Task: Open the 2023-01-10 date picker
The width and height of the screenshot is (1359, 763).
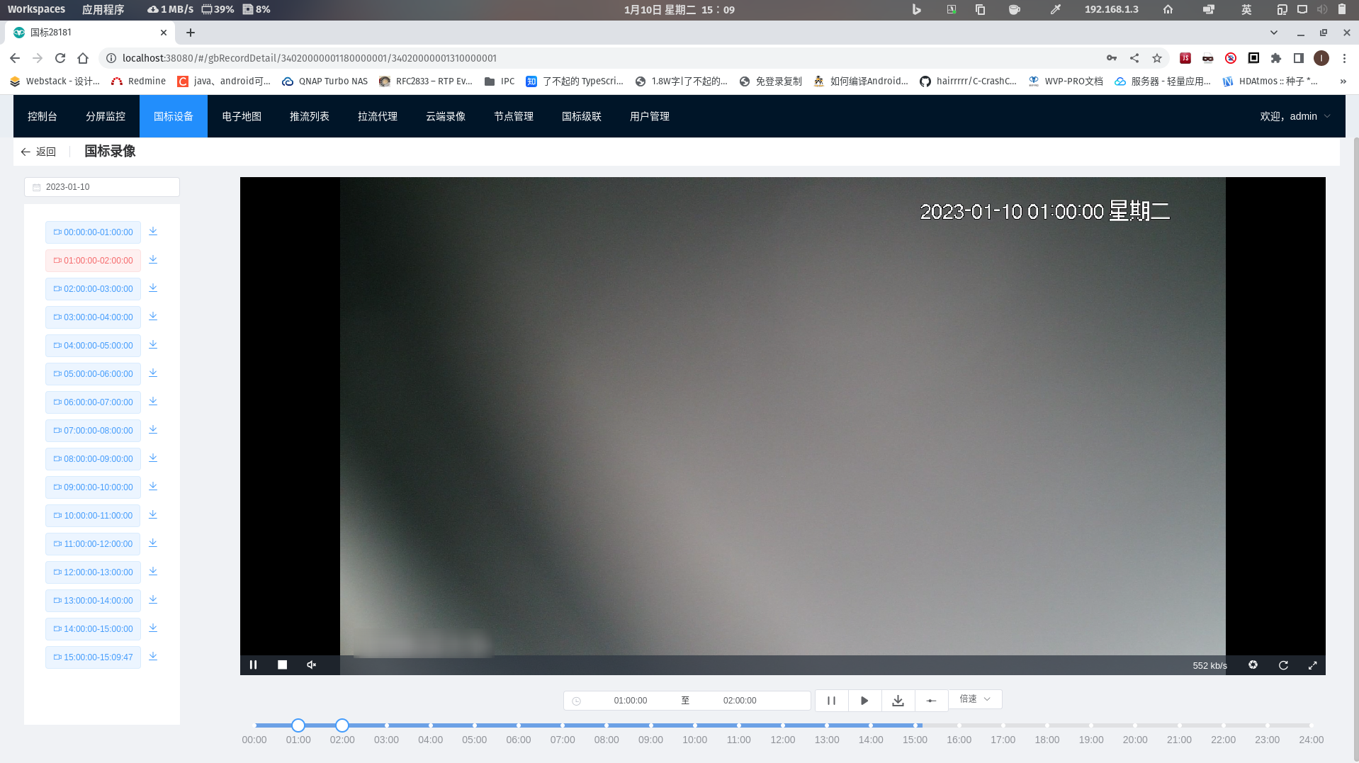Action: coord(102,187)
